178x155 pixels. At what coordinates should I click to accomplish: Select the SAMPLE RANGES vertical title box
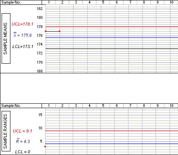6,131
